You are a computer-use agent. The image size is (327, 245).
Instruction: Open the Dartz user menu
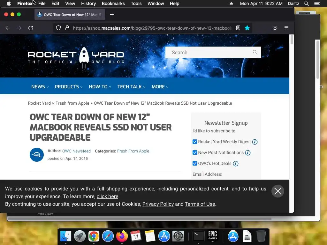tap(293, 4)
